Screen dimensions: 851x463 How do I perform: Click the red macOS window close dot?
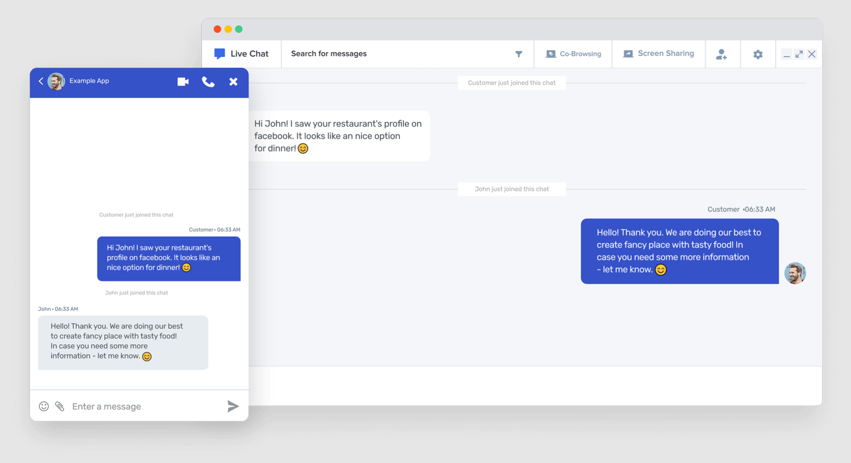[218, 29]
